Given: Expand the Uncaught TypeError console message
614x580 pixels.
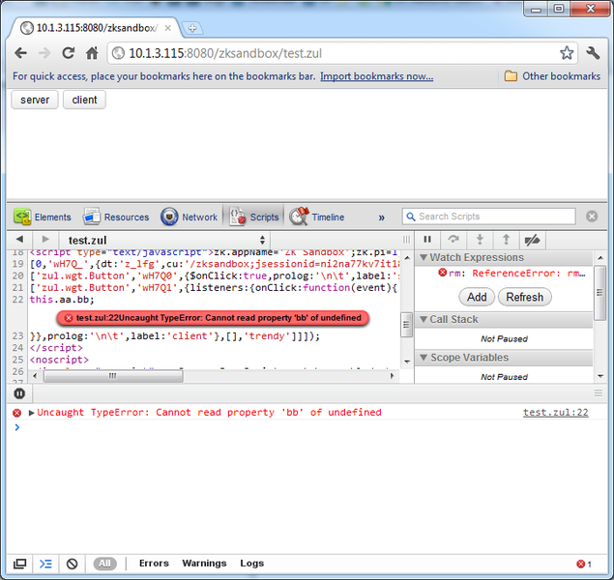Looking at the screenshot, I should [x=31, y=413].
